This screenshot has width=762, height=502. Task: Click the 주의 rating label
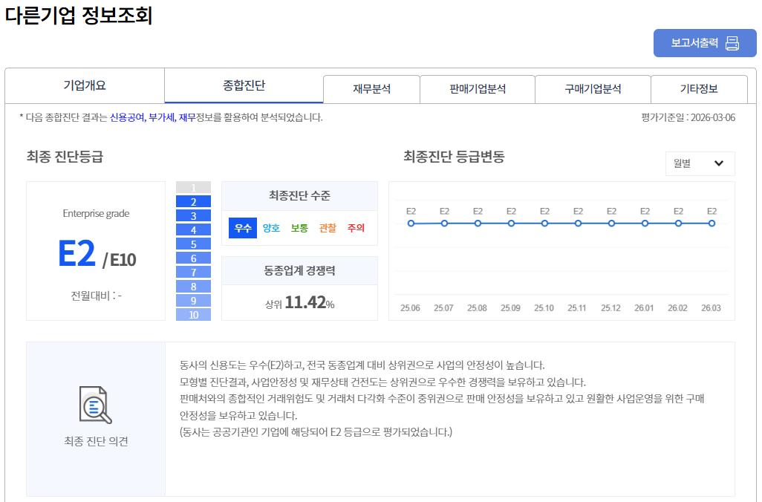pos(355,227)
